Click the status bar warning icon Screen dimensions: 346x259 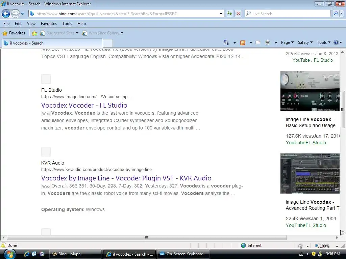[3, 246]
